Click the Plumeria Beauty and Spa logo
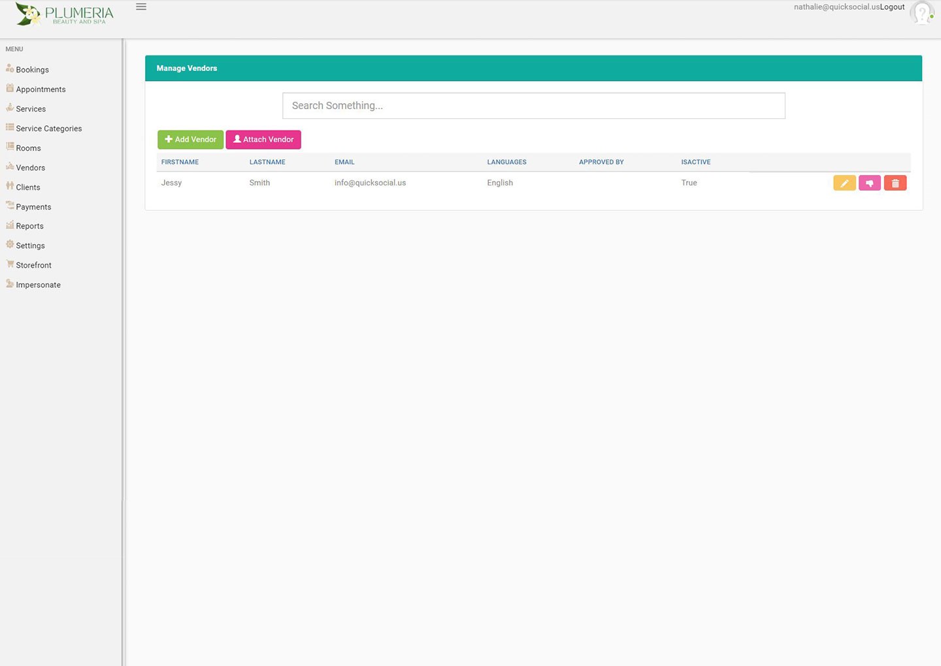The height and width of the screenshot is (666, 941). pos(65,14)
